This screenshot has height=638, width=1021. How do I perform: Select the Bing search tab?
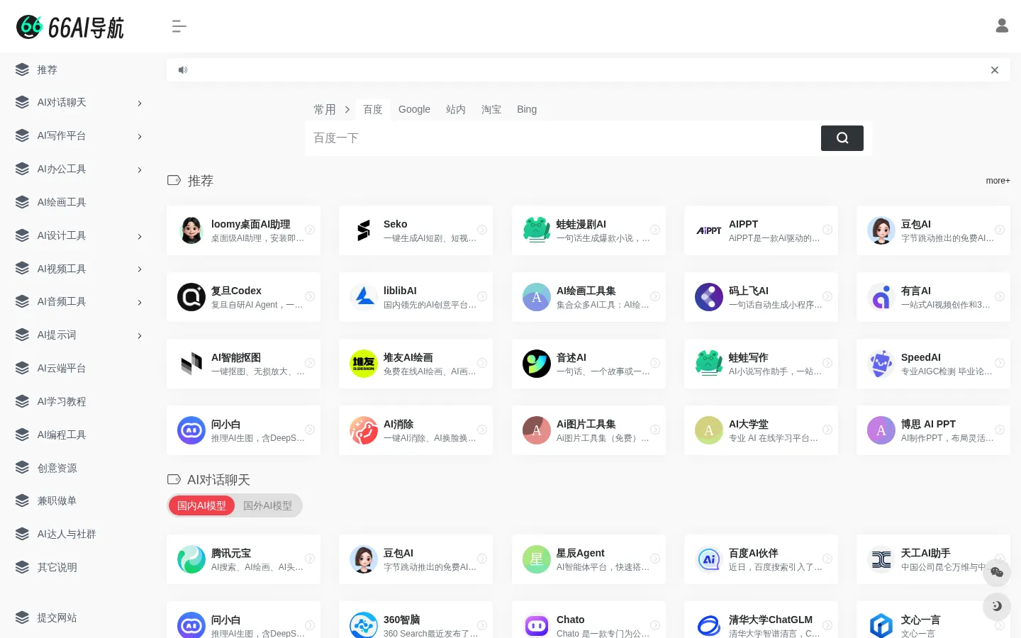click(527, 109)
